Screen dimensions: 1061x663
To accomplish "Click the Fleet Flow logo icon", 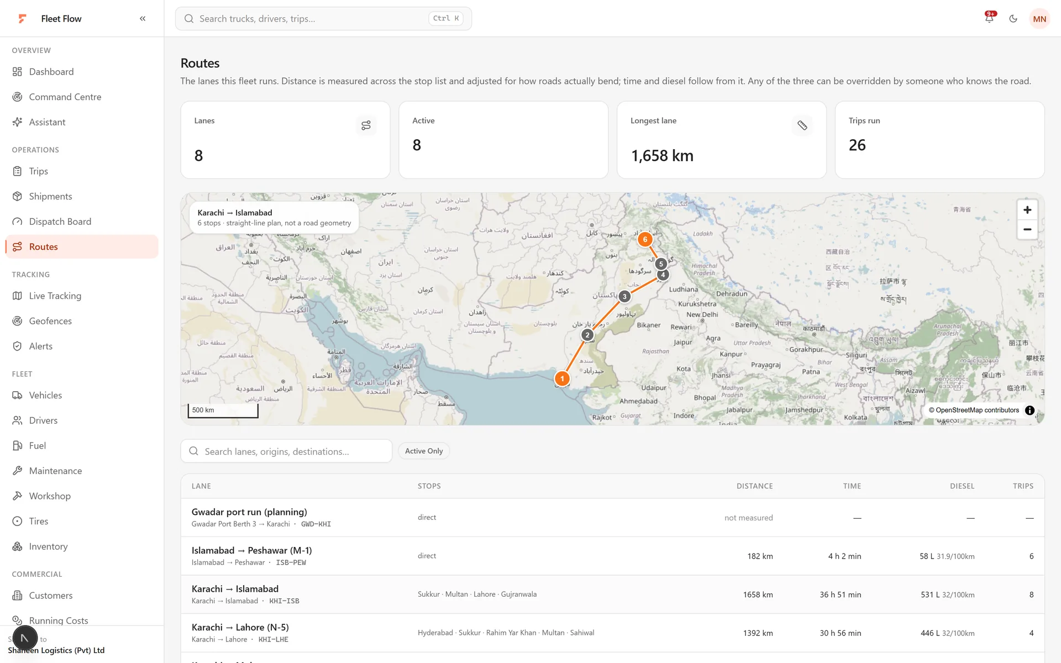I will (22, 18).
